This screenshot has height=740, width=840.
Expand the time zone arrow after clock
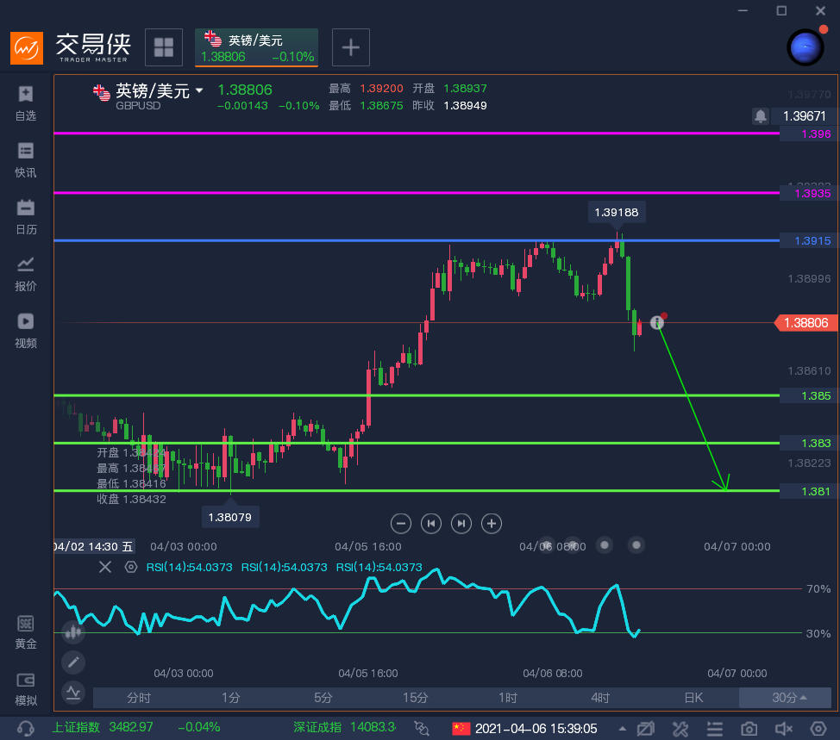click(622, 728)
